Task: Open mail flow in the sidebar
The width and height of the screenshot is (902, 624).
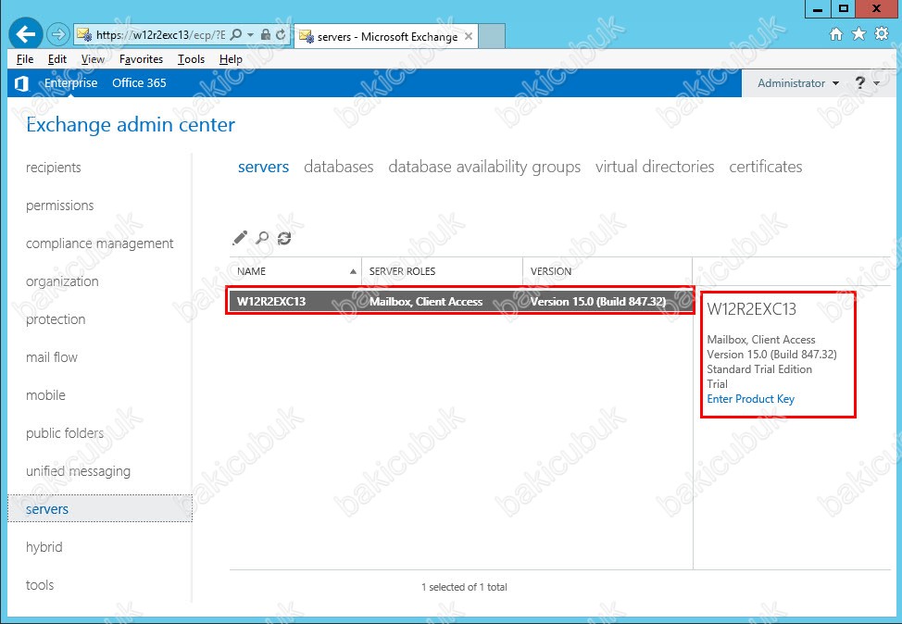Action: [52, 357]
